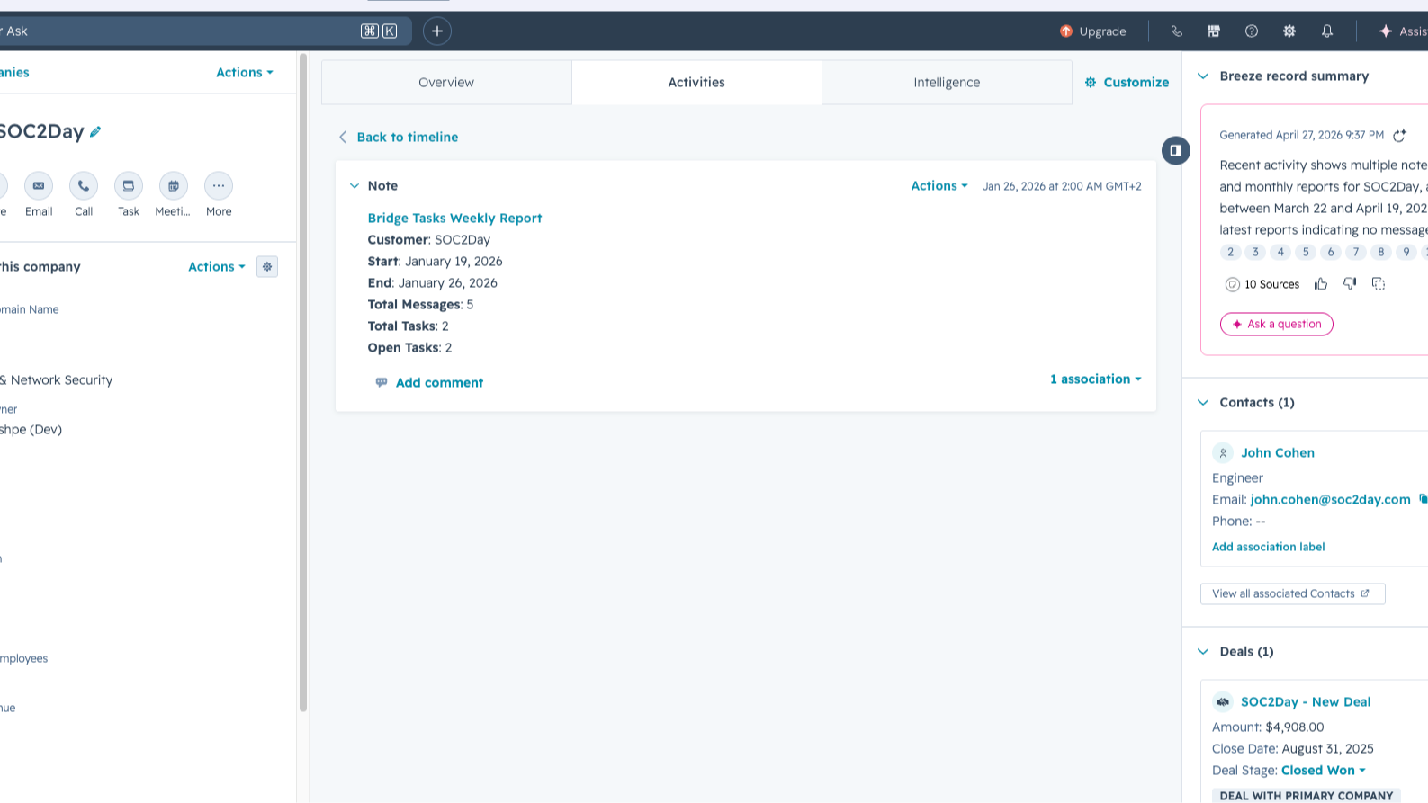The width and height of the screenshot is (1428, 803).
Task: Click the Call action icon
Action: coord(84,185)
